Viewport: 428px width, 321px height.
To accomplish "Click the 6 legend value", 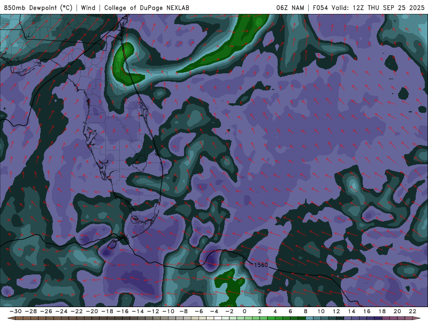I will point(291,311).
